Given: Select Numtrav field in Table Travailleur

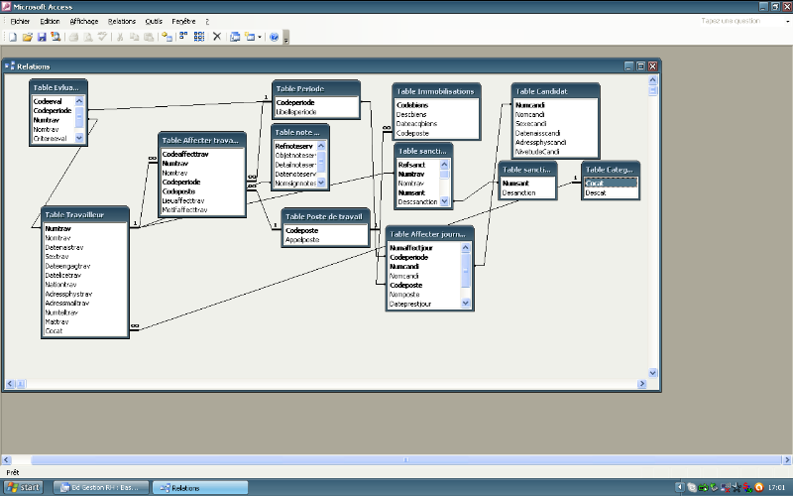Looking at the screenshot, I should pos(58,229).
